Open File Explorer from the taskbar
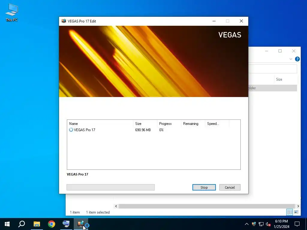This screenshot has height=230, width=307. (x=37, y=224)
